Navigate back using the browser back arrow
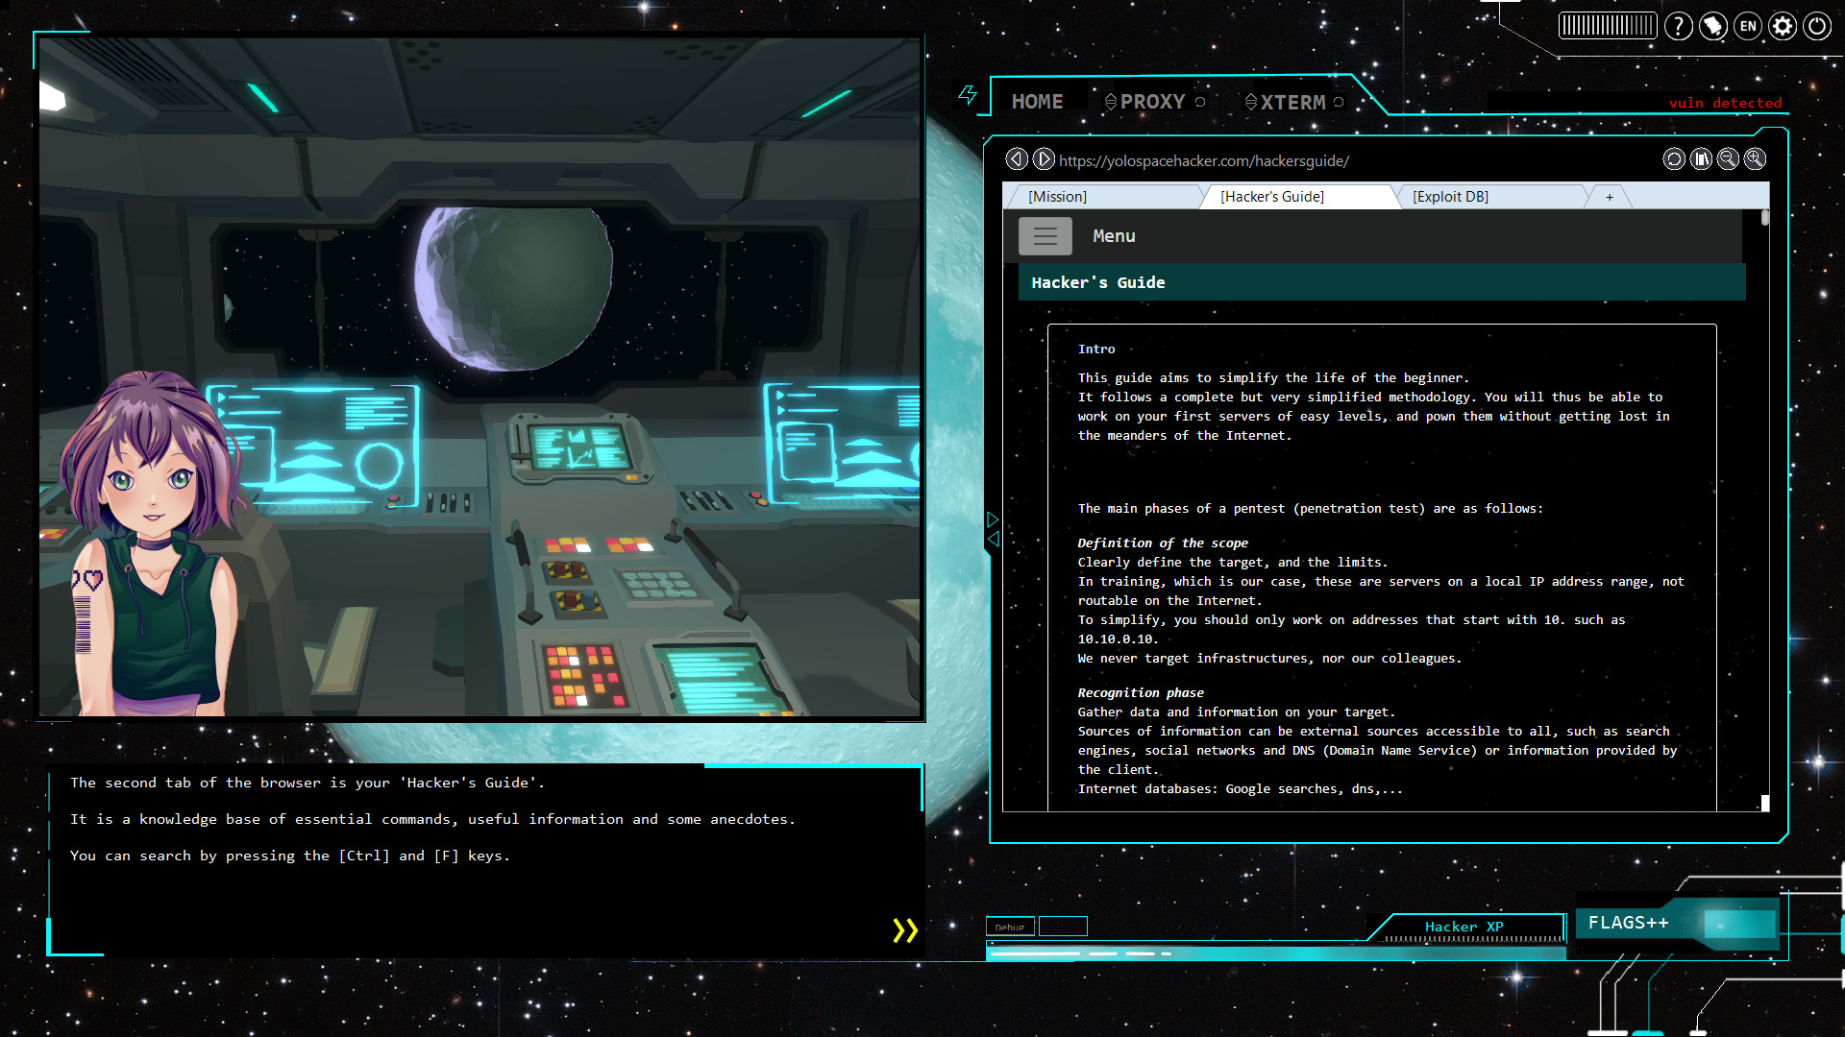Screen dimensions: 1845x1037 (1018, 159)
